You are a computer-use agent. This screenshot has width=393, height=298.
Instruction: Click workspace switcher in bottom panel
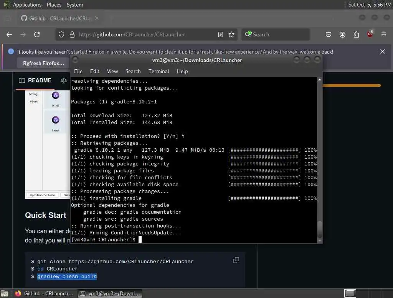click(350, 293)
